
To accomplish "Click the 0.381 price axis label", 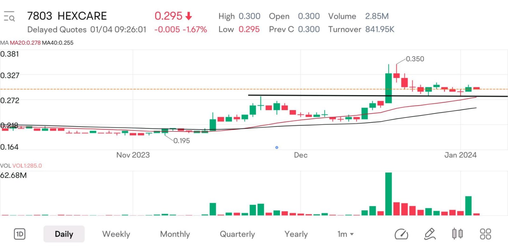I will (10, 54).
